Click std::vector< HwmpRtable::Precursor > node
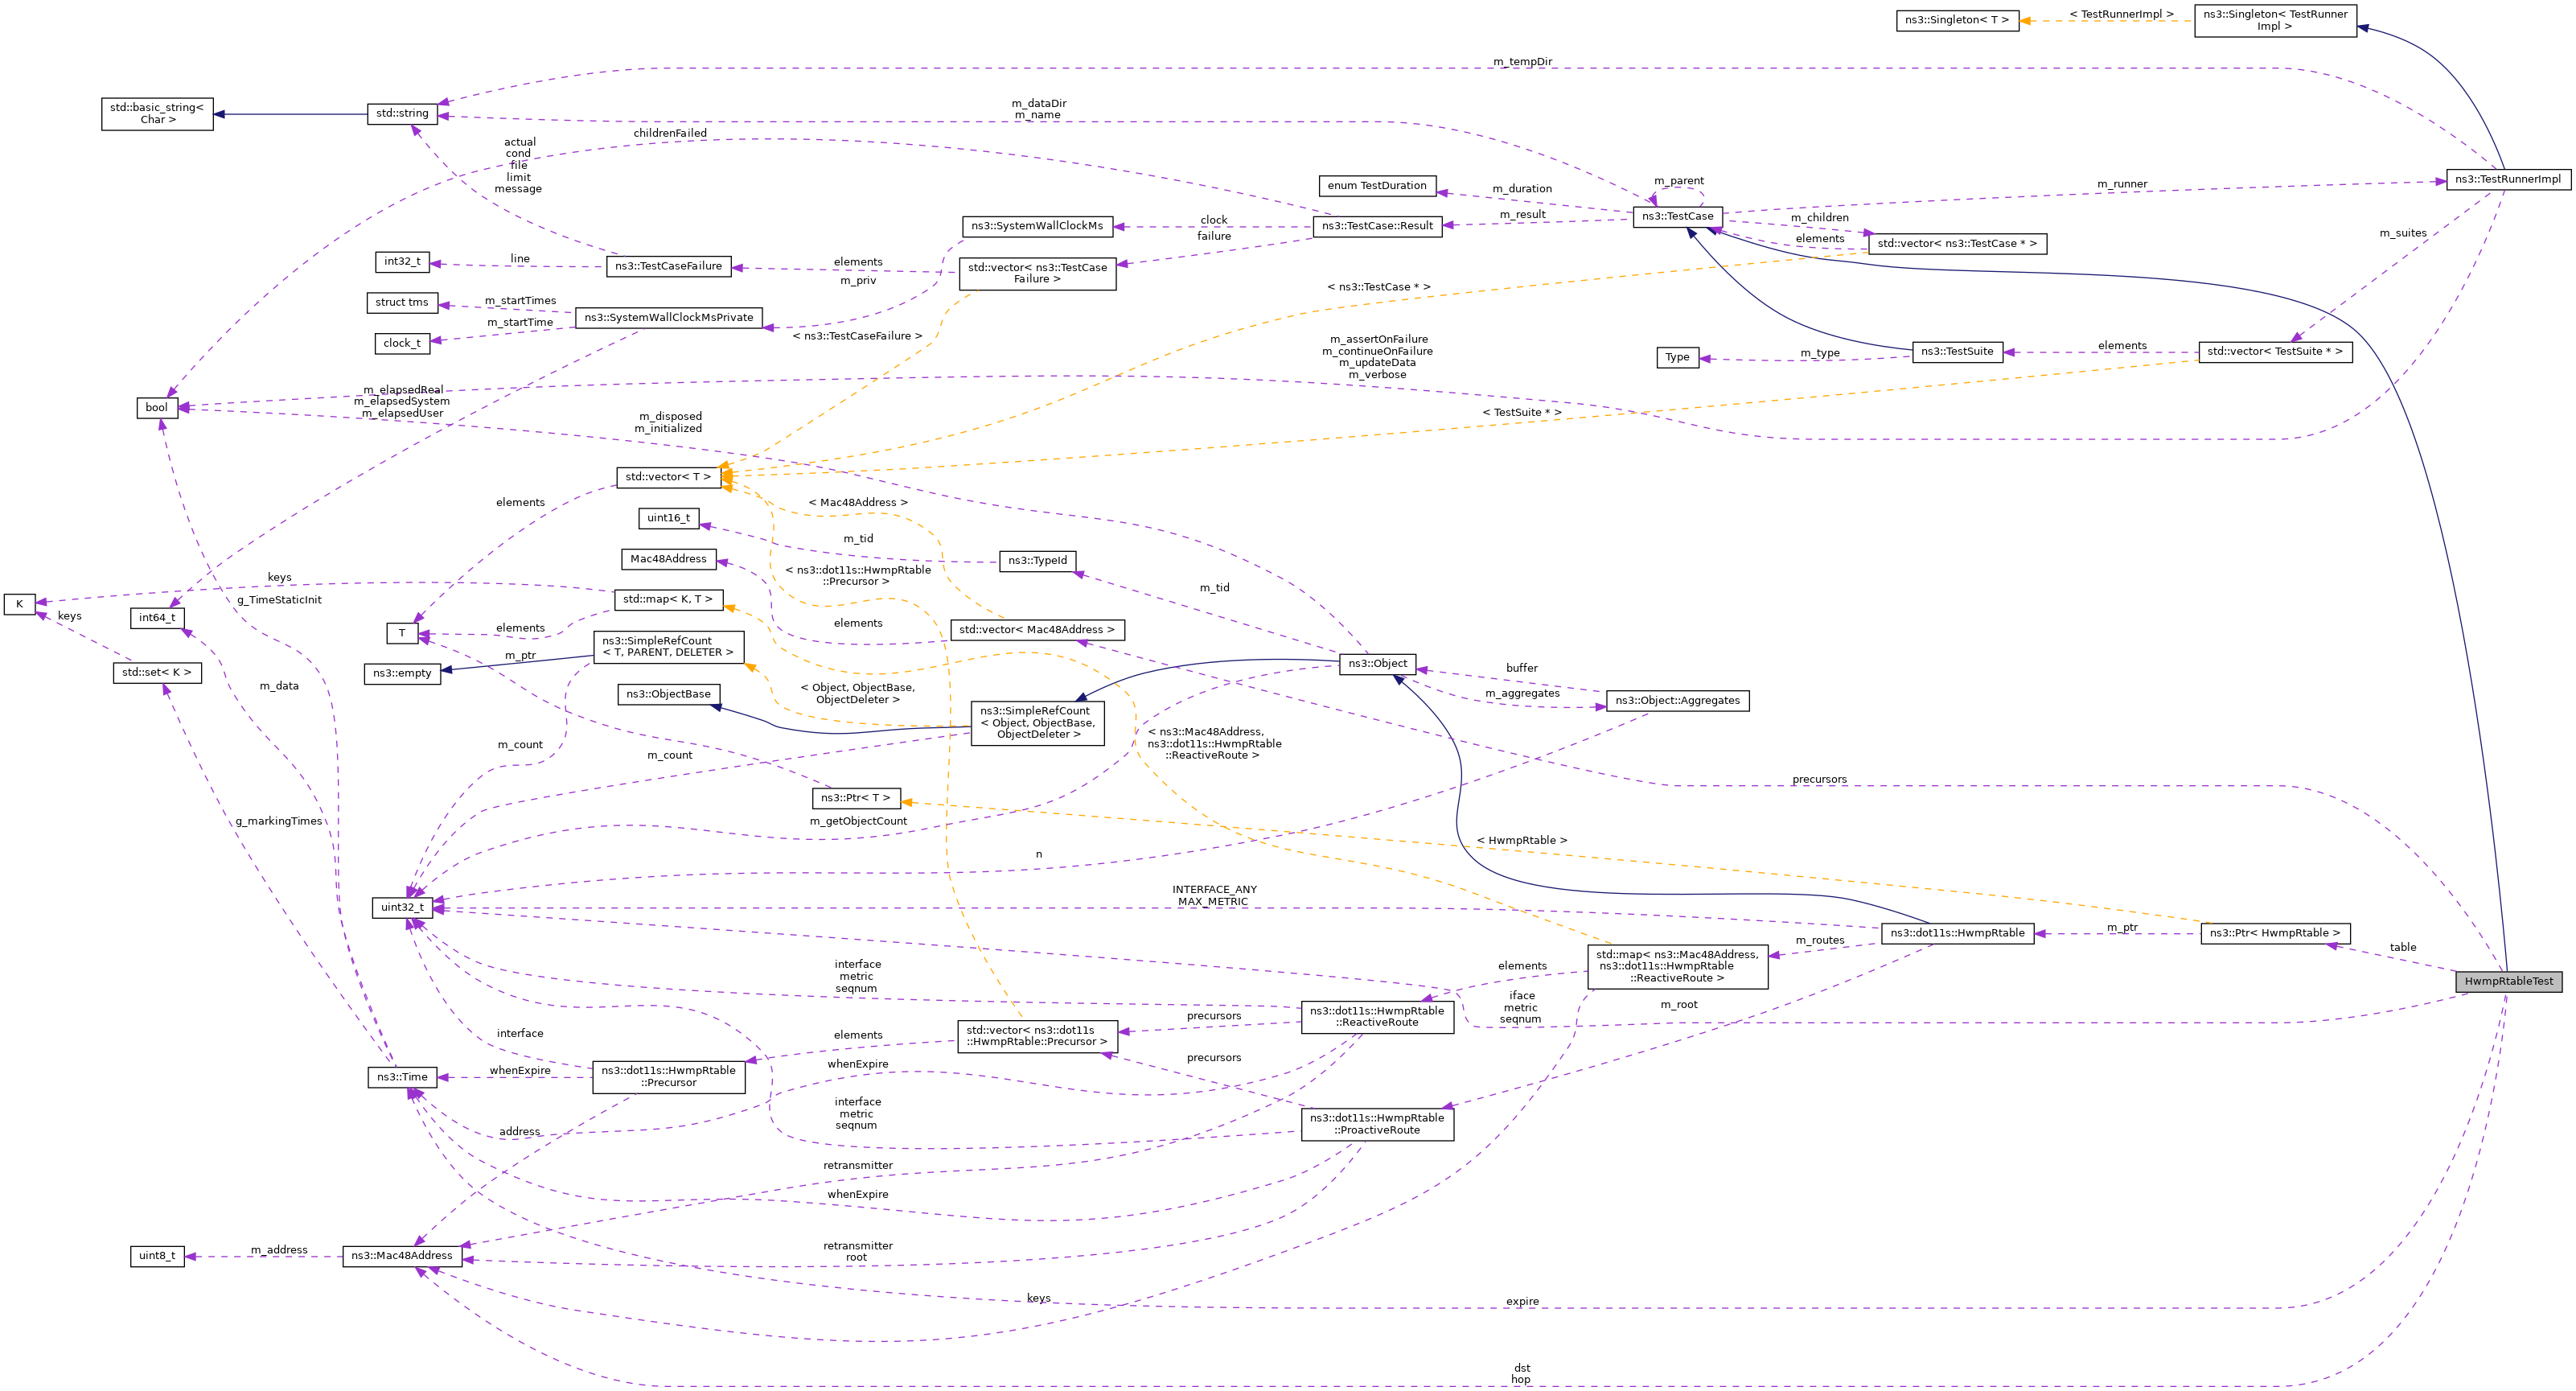 pos(1037,1036)
